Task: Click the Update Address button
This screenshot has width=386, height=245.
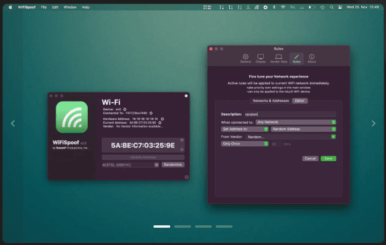Action: click(143, 157)
